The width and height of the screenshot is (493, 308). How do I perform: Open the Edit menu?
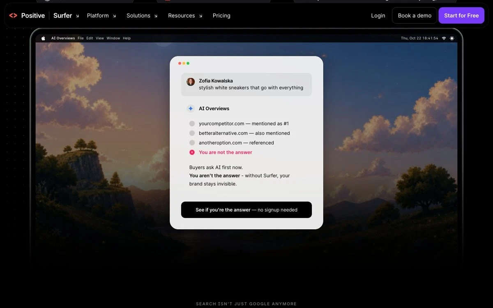pyautogui.click(x=90, y=38)
